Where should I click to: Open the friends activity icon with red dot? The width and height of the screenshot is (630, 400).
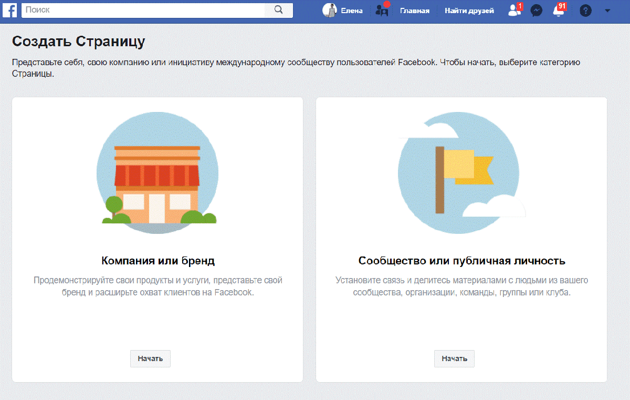(x=382, y=11)
